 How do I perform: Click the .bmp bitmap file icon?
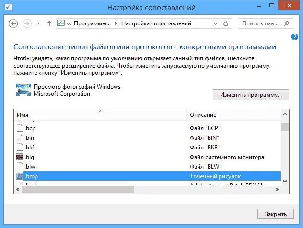(20, 176)
